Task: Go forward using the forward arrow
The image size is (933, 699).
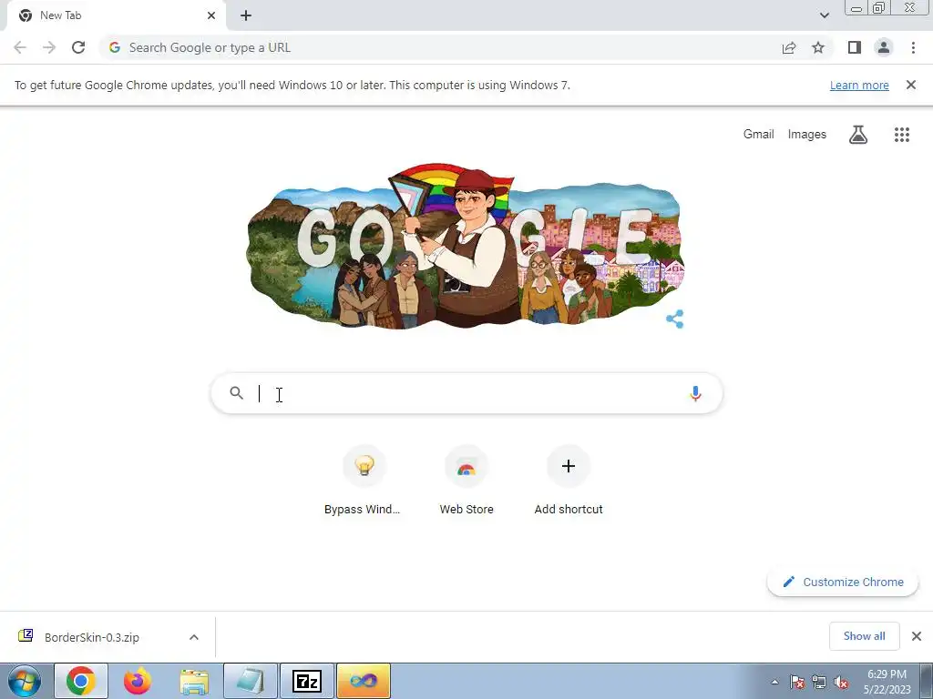Action: point(49,47)
